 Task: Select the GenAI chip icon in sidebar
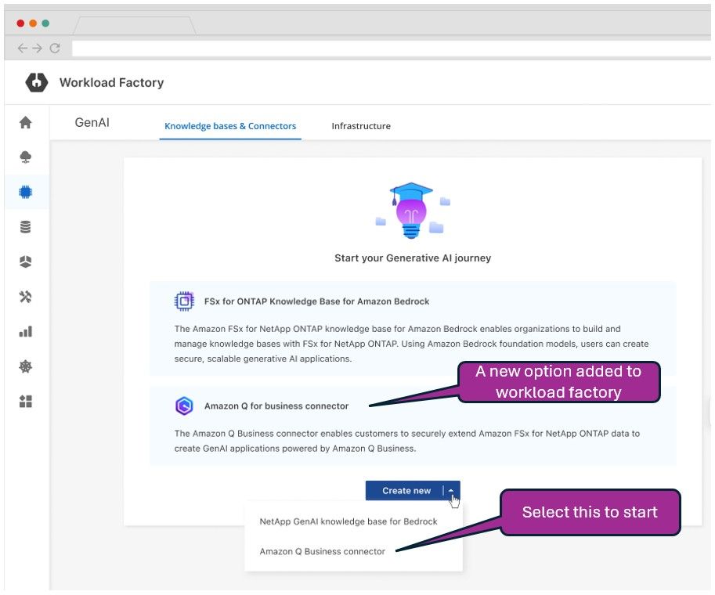coord(26,192)
